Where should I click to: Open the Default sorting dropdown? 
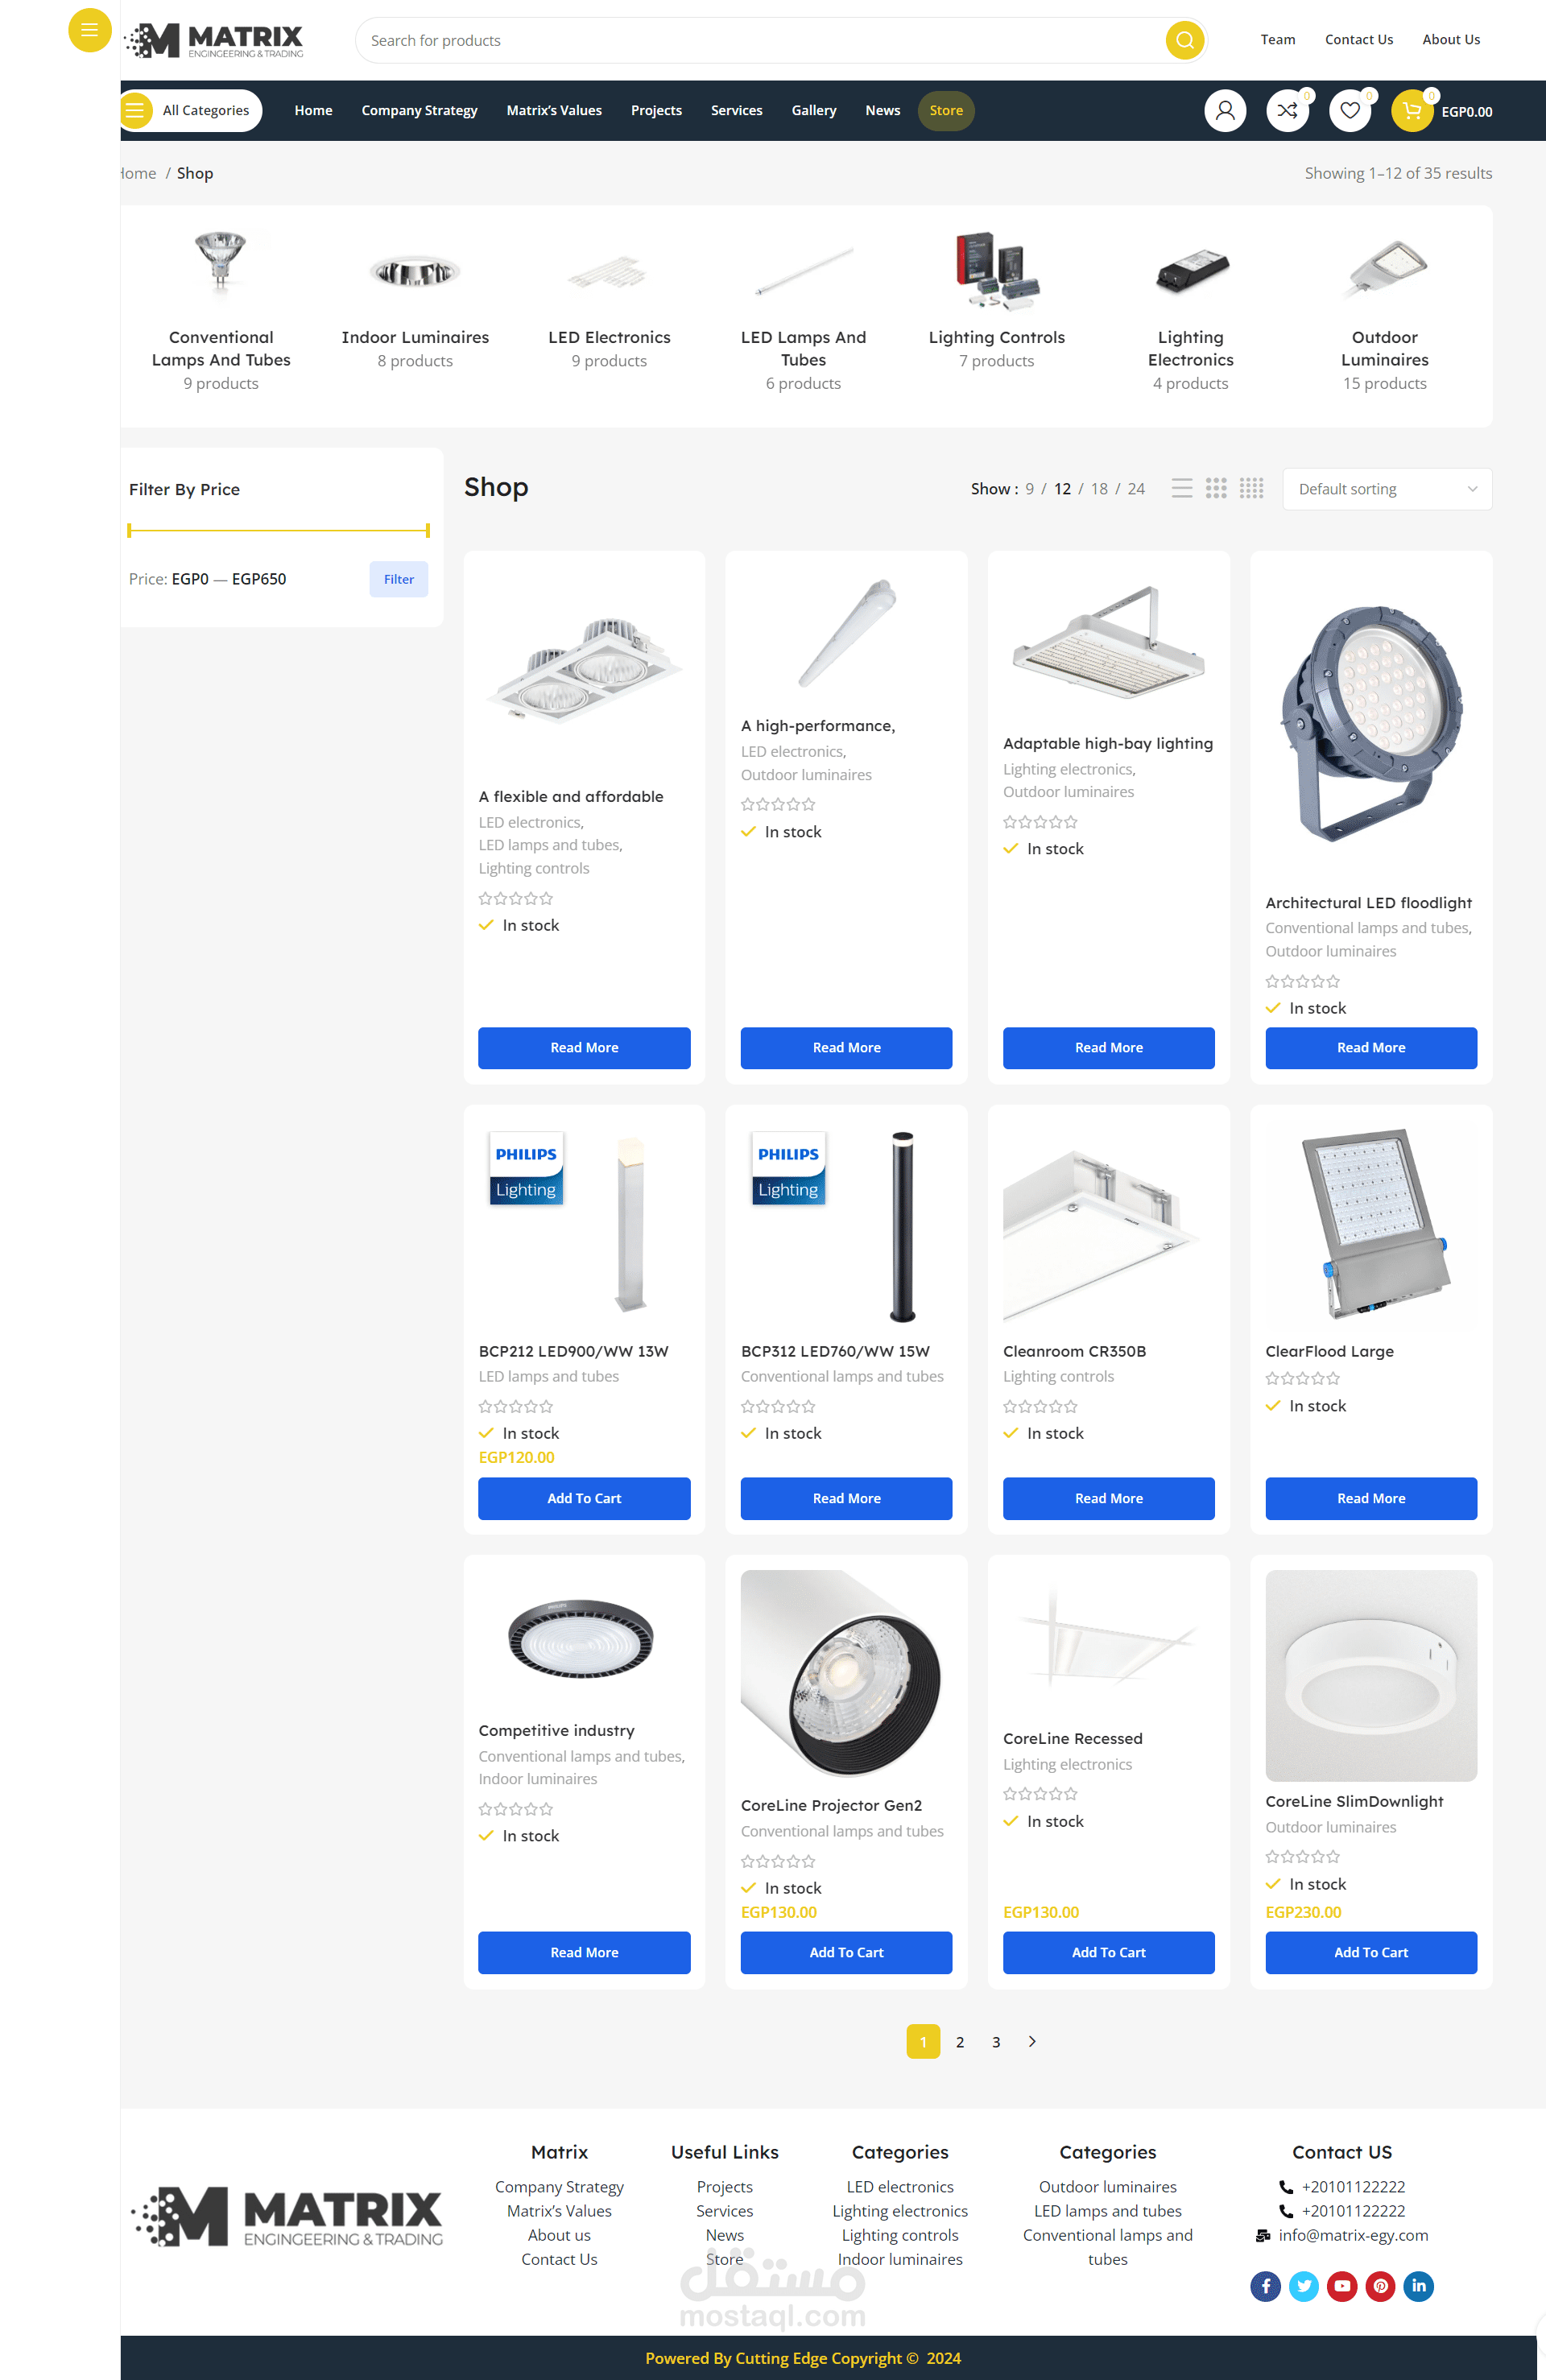point(1387,489)
